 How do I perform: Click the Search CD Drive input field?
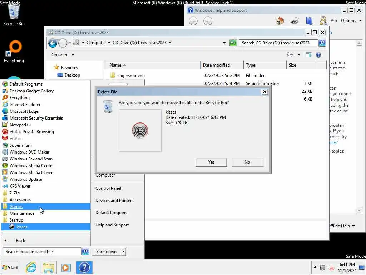coord(279,43)
